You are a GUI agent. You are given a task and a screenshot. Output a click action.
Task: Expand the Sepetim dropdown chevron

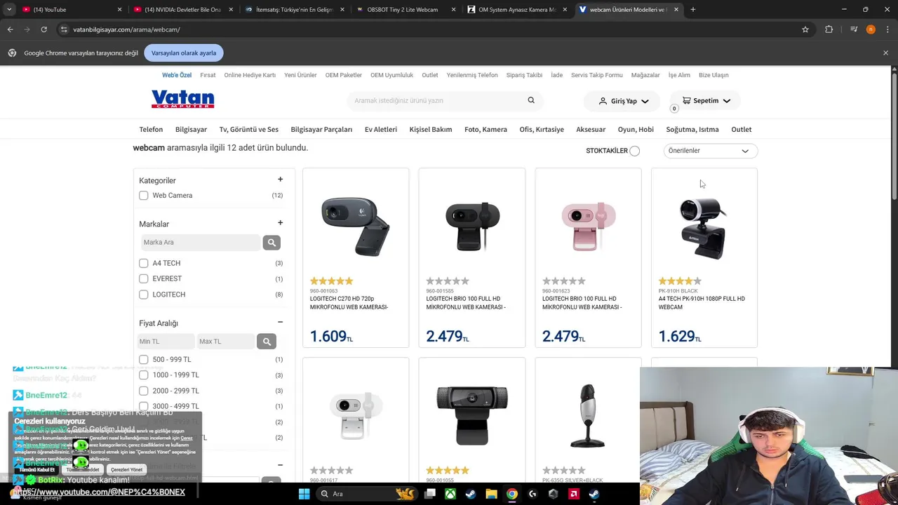point(726,101)
